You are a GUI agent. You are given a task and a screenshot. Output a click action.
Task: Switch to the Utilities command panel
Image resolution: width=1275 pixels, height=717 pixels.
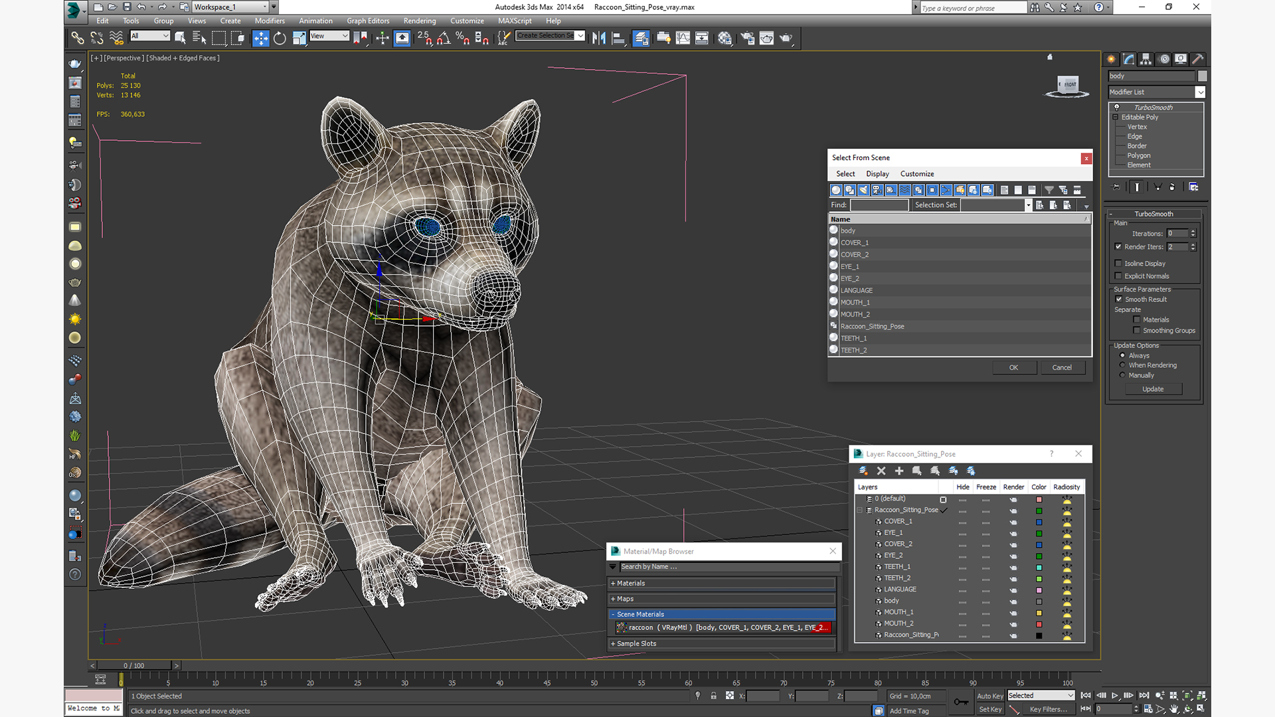(x=1198, y=59)
